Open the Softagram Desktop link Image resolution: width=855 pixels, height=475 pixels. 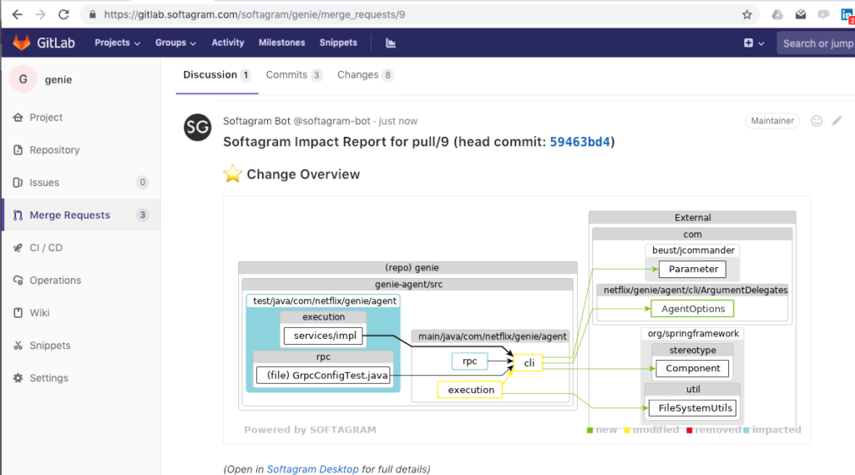[312, 469]
